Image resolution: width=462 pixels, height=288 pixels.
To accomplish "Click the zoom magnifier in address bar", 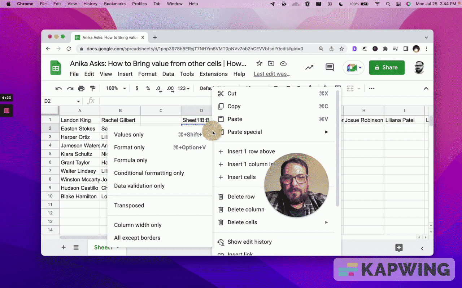I will pyautogui.click(x=321, y=49).
